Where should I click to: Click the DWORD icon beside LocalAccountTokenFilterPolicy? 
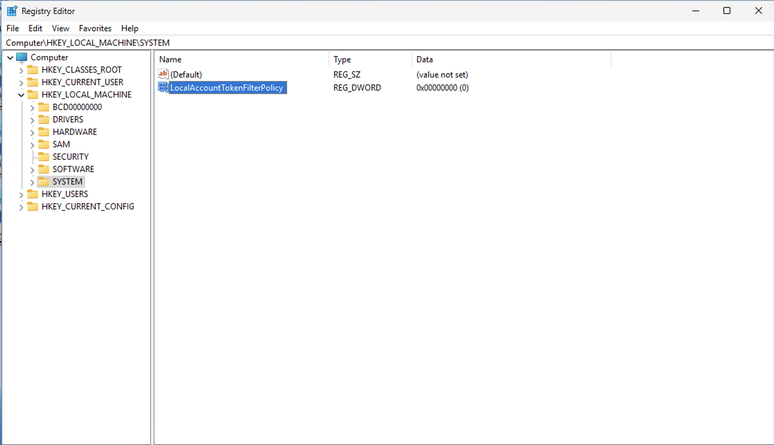tap(163, 87)
